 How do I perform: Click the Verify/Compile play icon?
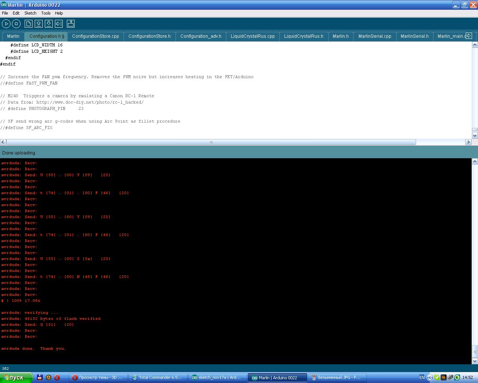click(x=6, y=24)
